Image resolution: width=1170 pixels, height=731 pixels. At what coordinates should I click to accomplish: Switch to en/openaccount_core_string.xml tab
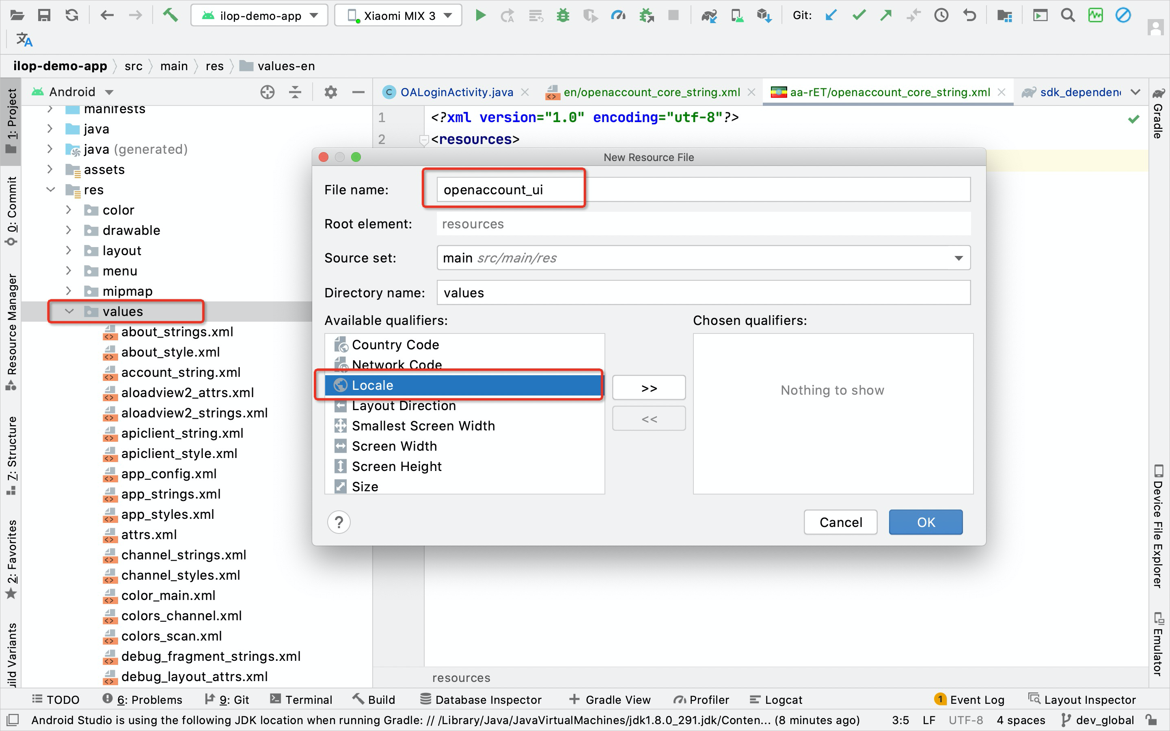(651, 92)
